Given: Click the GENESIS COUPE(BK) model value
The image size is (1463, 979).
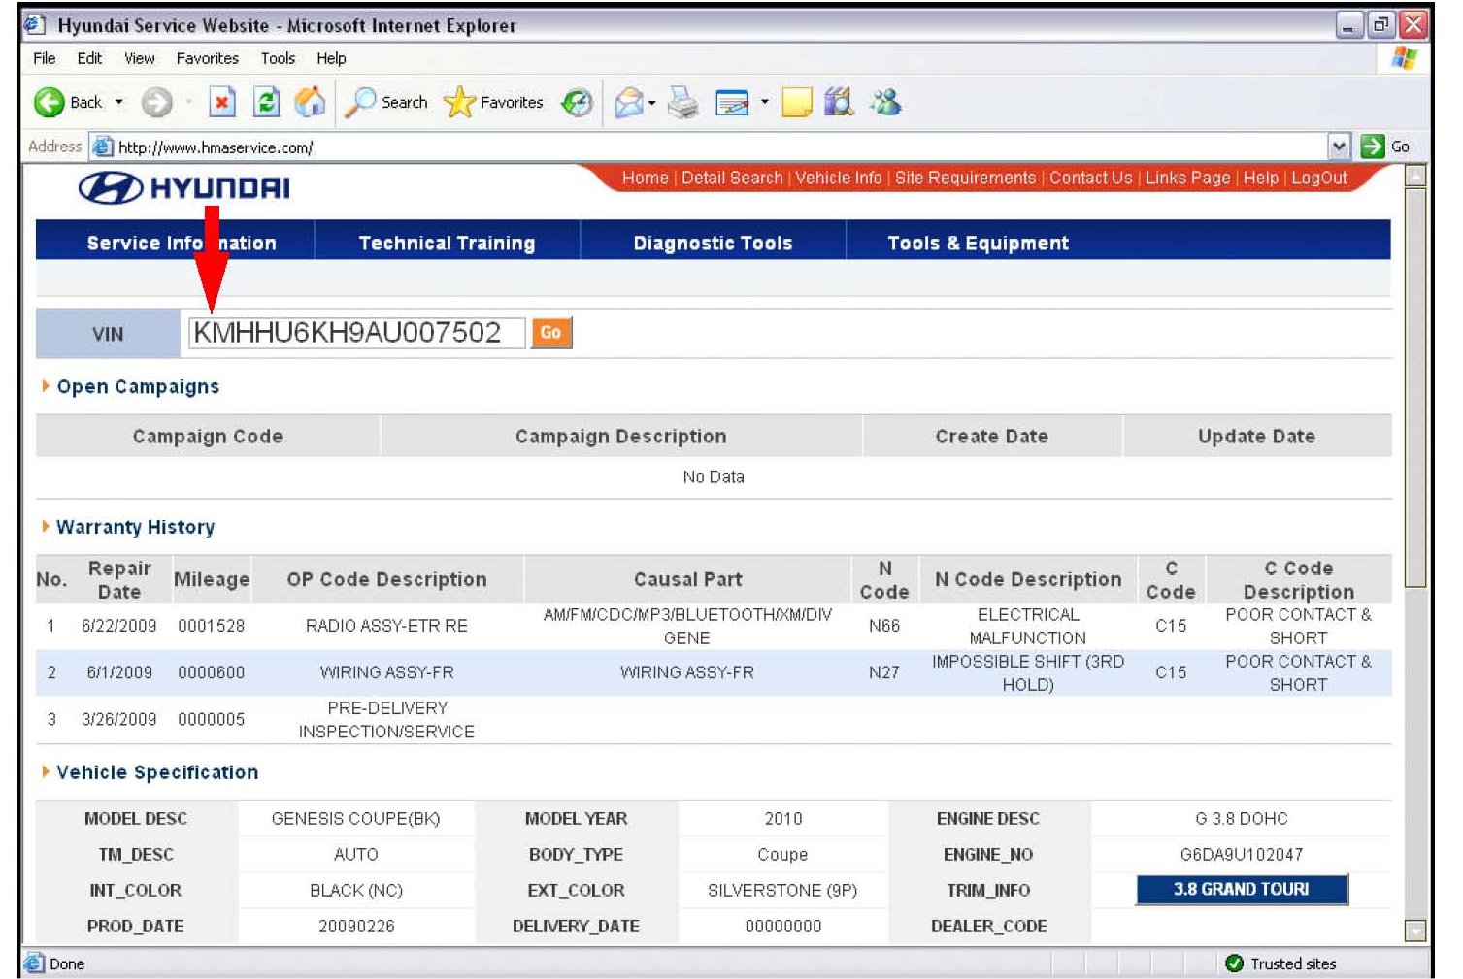Looking at the screenshot, I should point(355,818).
